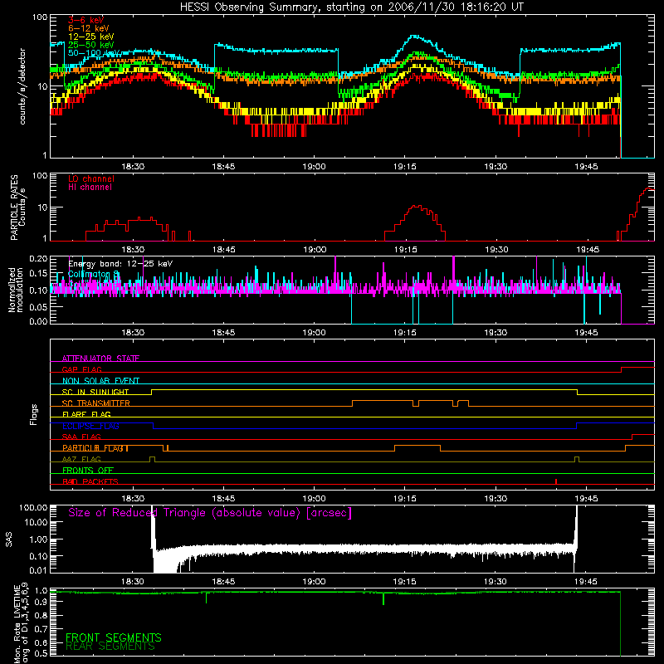Click '19:45' tick under the SAS panel
Image resolution: width=664 pixels, height=664 pixels.
click(586, 582)
